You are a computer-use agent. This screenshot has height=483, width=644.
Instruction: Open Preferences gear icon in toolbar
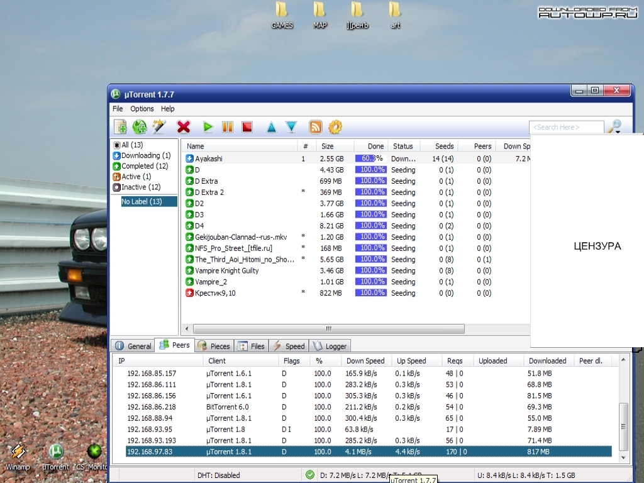[335, 127]
